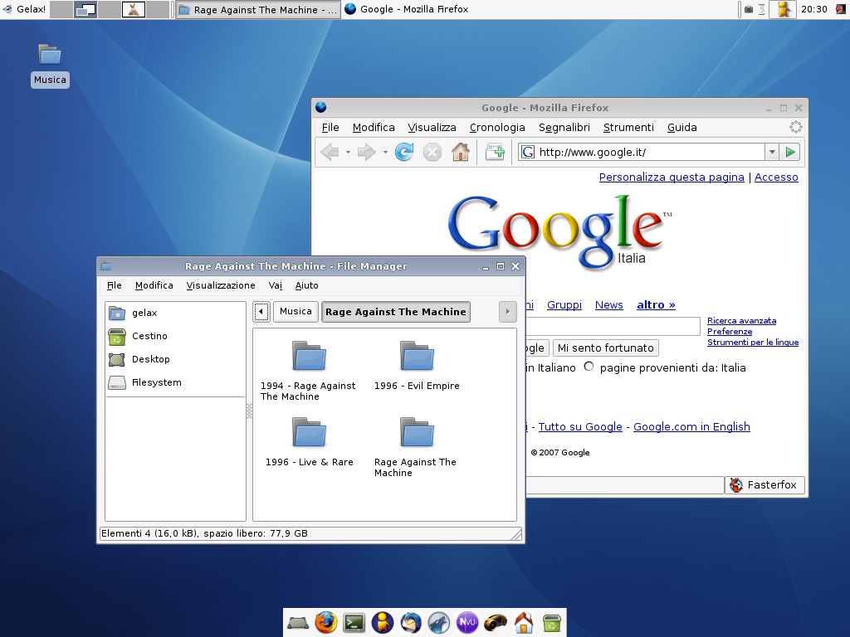Screen dimensions: 850x637
Task: Switch to the second workspace in pager
Action: (85, 9)
